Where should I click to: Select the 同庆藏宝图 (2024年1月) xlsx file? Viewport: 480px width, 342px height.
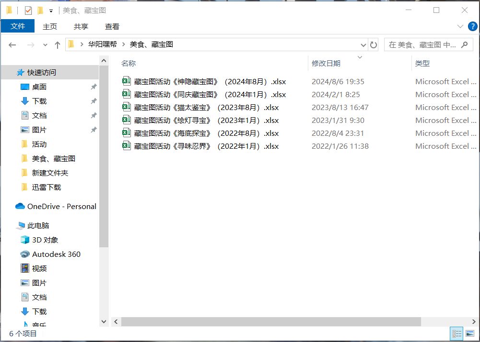210,94
